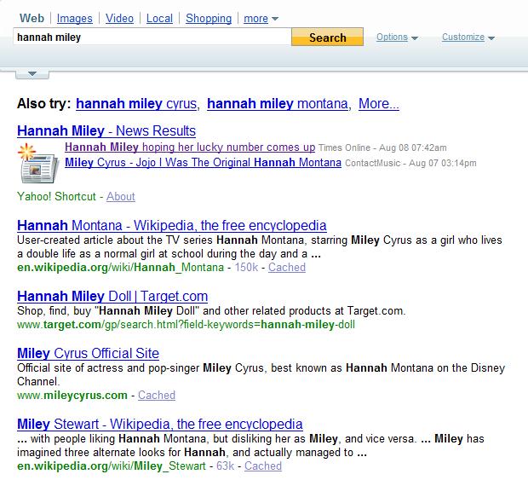
Task: Try the hannah miley cyrus suggestion
Action: pyautogui.click(x=136, y=103)
